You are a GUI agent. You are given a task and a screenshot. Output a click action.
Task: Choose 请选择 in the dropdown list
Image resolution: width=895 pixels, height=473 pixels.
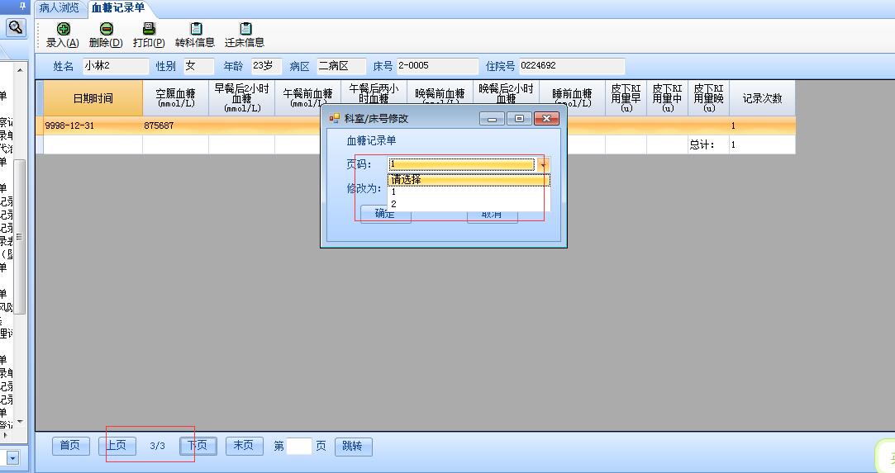(469, 180)
